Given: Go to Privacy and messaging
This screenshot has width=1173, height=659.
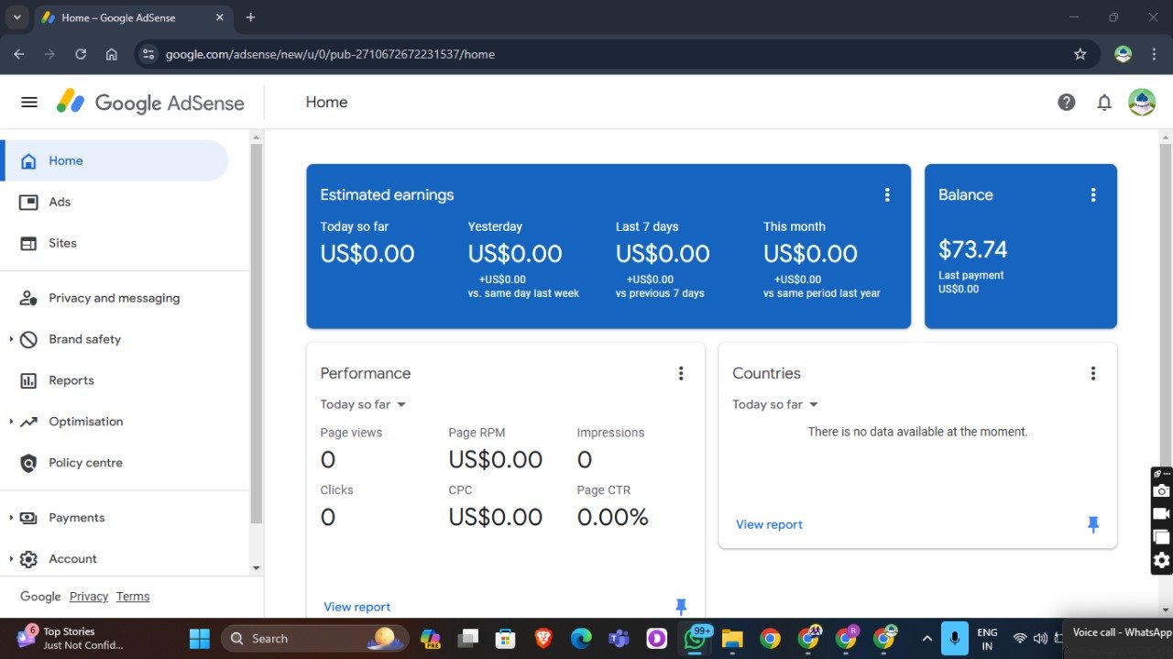Looking at the screenshot, I should click(x=115, y=298).
